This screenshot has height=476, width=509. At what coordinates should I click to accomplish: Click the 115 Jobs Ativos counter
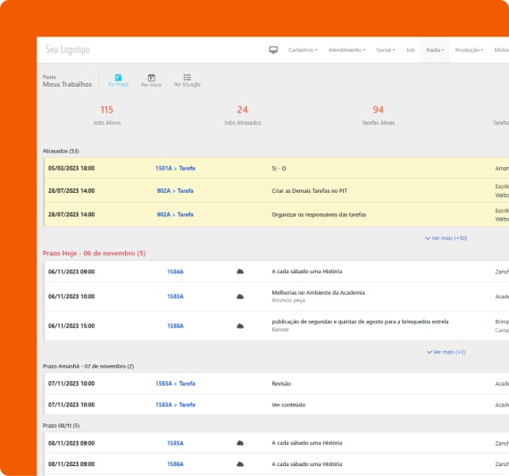(107, 115)
